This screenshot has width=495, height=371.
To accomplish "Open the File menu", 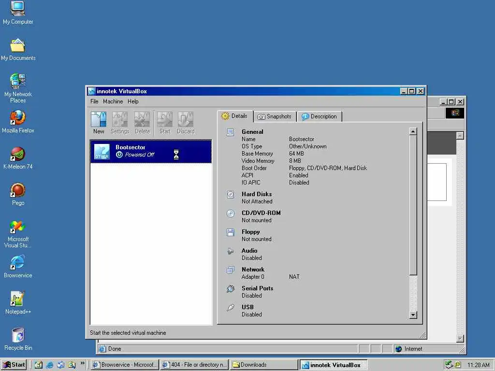I will point(94,101).
